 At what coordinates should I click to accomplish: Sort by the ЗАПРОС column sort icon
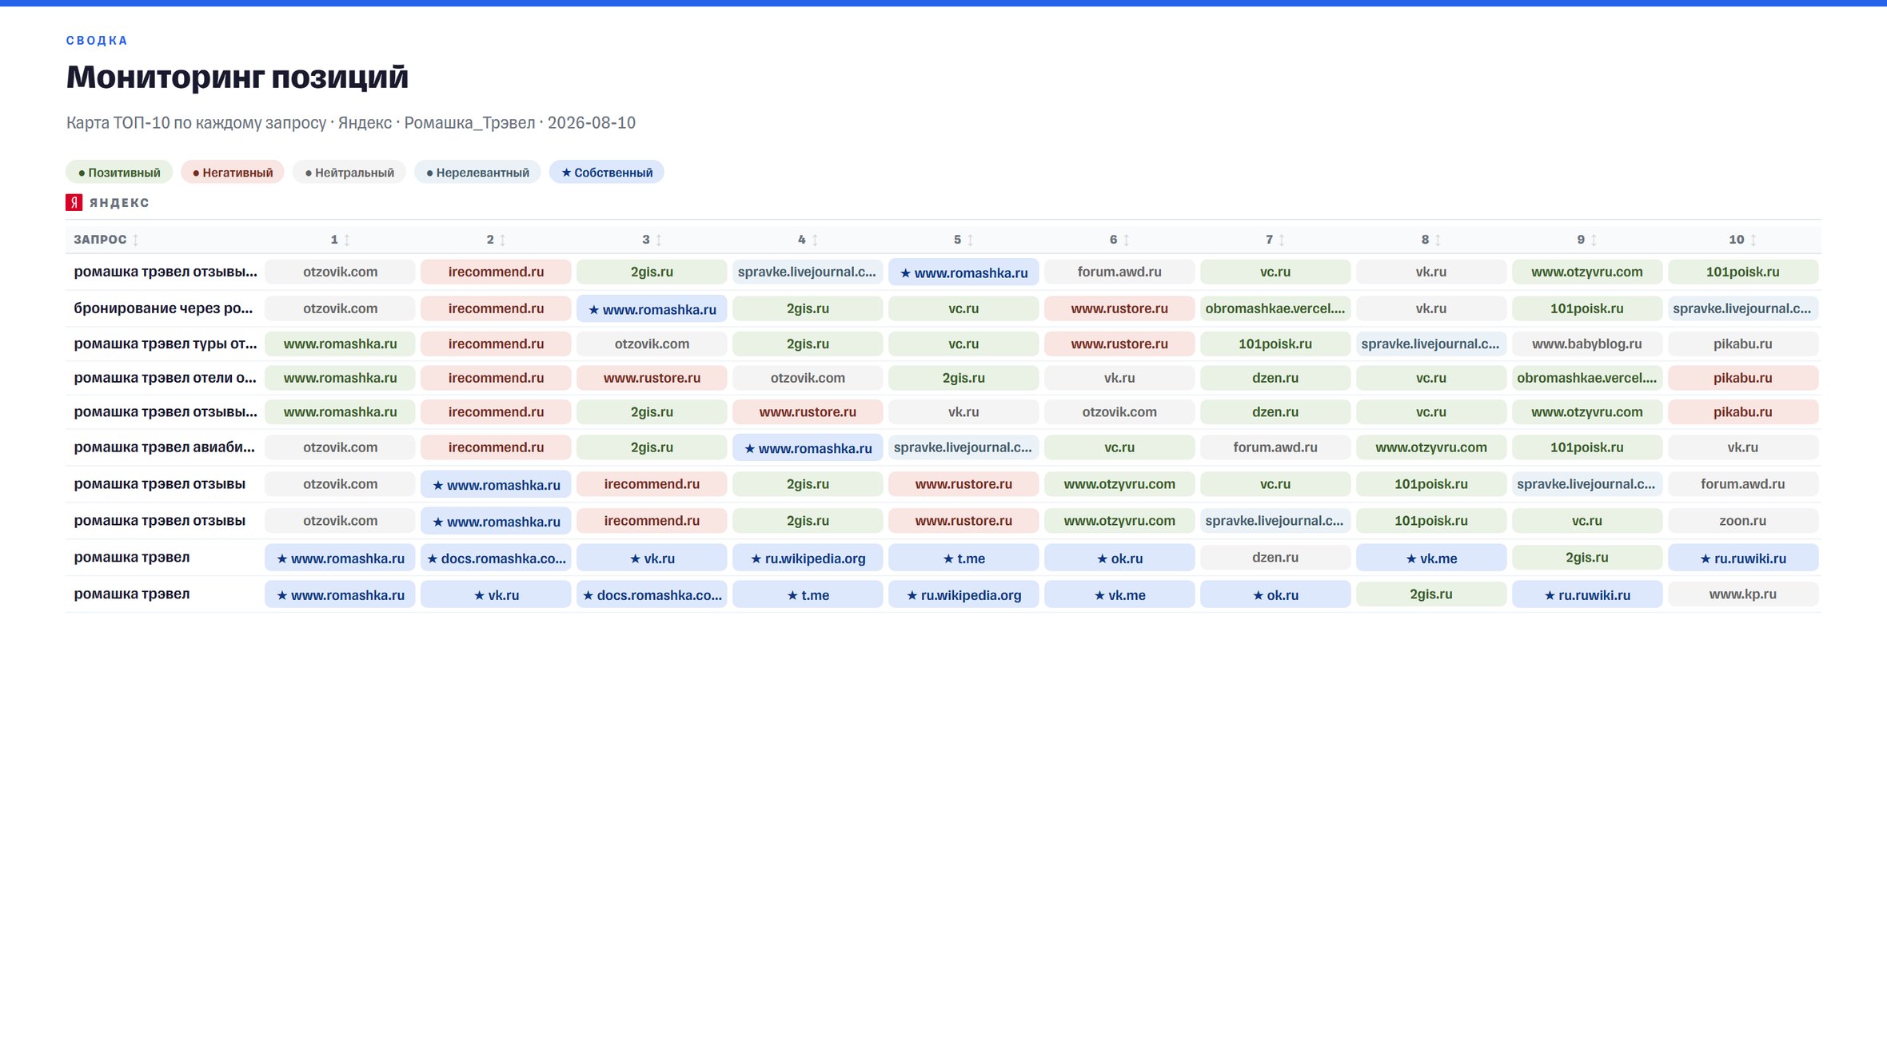(x=136, y=240)
